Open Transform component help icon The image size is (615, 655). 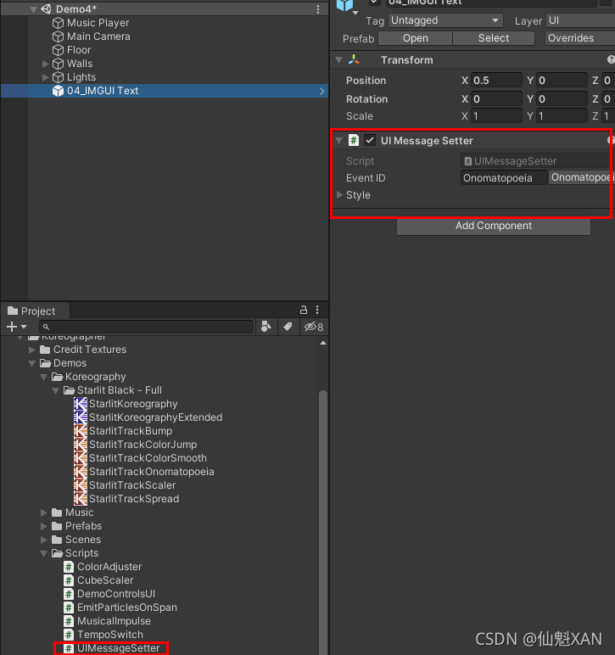612,59
